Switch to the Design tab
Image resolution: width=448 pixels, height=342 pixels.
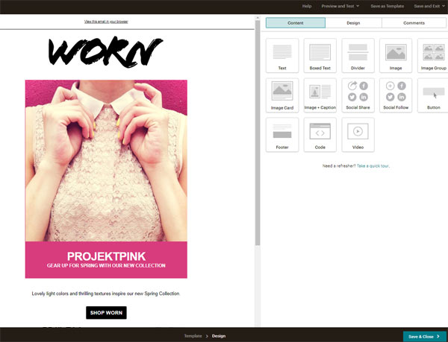point(353,23)
